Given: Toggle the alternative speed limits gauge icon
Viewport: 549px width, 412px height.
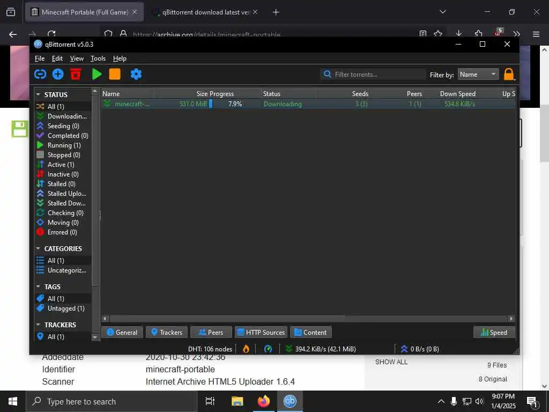Looking at the screenshot, I should click(x=268, y=349).
